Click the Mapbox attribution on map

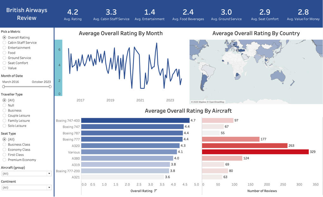tap(199, 102)
